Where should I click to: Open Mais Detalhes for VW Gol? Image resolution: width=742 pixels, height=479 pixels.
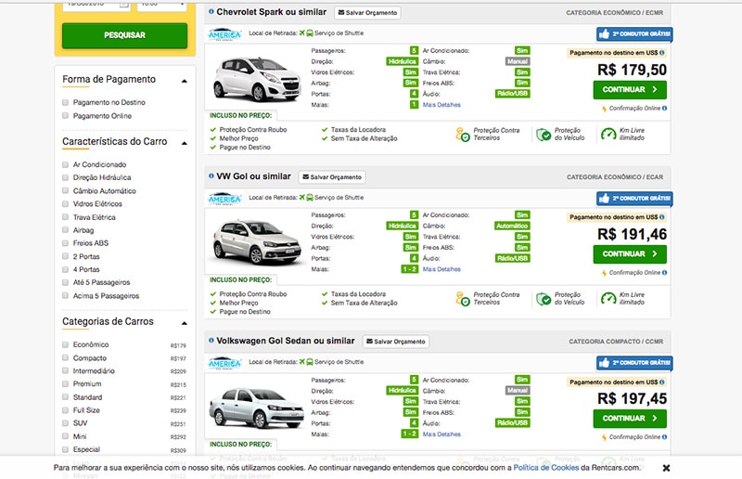pyautogui.click(x=441, y=269)
